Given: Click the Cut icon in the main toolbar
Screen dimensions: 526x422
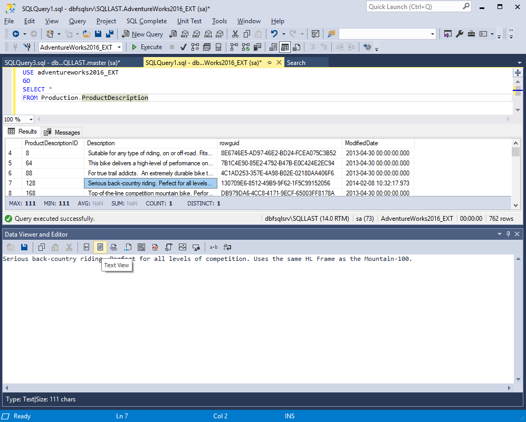Looking at the screenshot, I should coord(236,33).
